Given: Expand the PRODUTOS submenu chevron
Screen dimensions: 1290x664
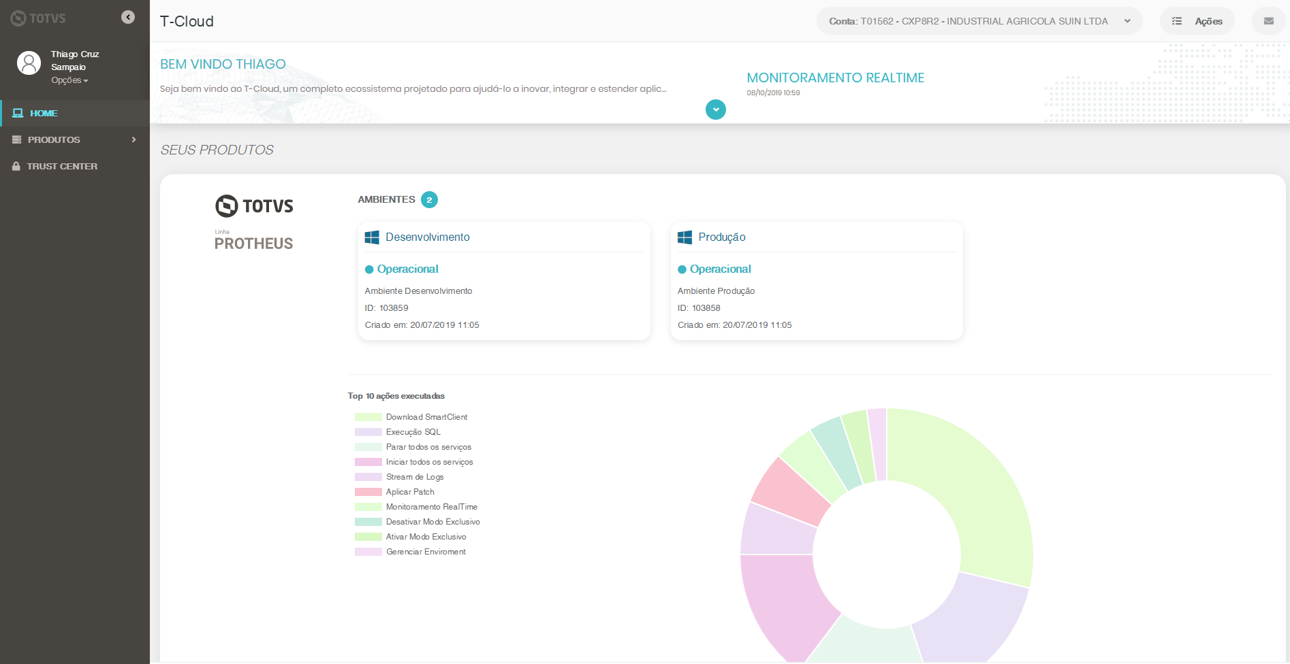Looking at the screenshot, I should pyautogui.click(x=134, y=139).
